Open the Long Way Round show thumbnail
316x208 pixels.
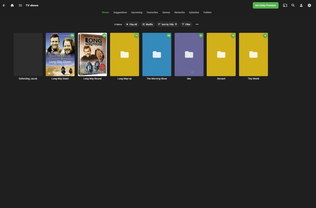tap(92, 54)
